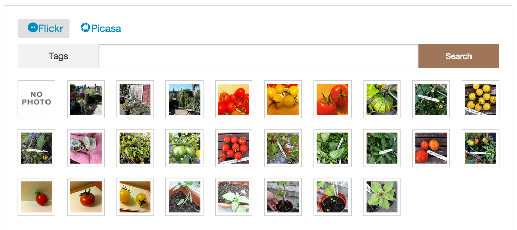Select the NO PHOTO placeholder thumbnail

(36, 99)
